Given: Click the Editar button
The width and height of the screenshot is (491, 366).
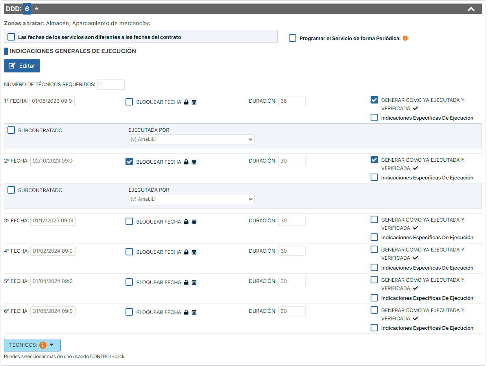Looking at the screenshot, I should (22, 66).
